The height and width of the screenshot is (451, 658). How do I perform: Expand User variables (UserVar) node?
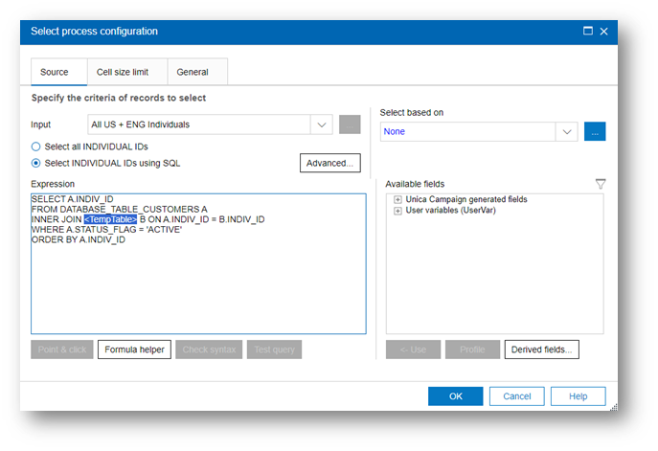pyautogui.click(x=397, y=211)
